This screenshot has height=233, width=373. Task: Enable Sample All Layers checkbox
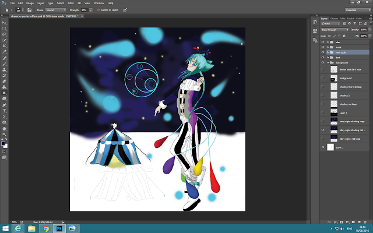98,10
